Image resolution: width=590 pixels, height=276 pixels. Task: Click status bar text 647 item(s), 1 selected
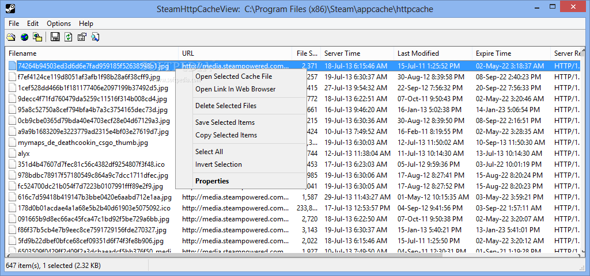click(x=54, y=266)
